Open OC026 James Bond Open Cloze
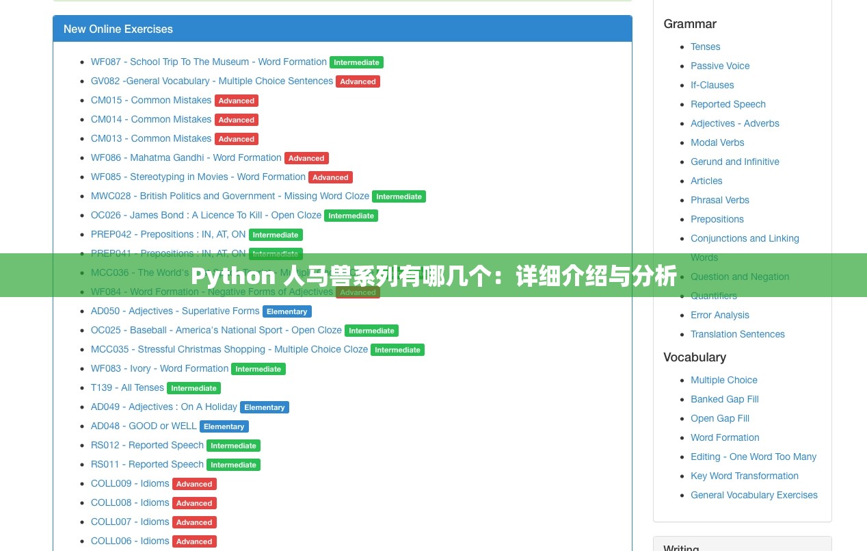 pos(206,215)
